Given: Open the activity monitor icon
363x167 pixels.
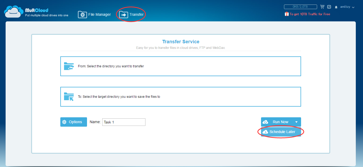Looking at the screenshot, I should [x=329, y=7].
